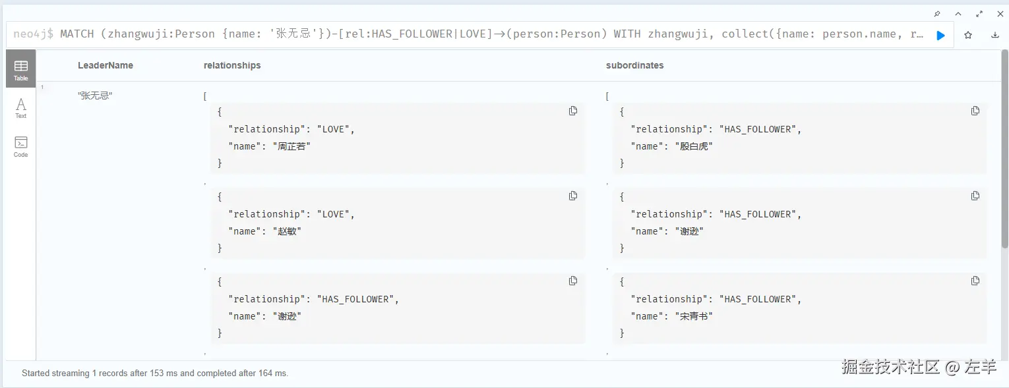Viewport: 1009px width, 388px height.
Task: Collapse the result frame with chevron
Action: click(958, 14)
